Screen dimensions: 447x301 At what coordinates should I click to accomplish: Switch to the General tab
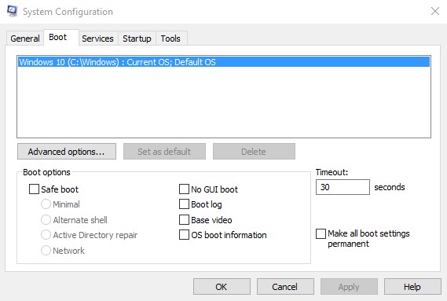25,39
